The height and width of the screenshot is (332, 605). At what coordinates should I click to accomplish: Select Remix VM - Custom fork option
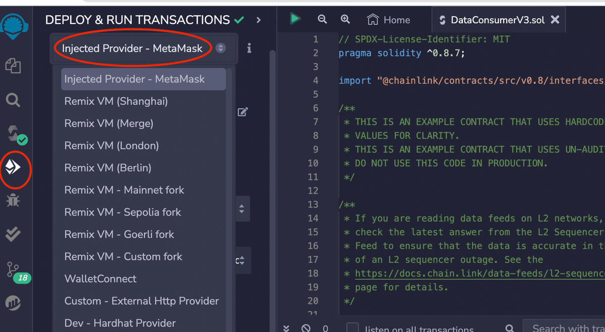143,256
